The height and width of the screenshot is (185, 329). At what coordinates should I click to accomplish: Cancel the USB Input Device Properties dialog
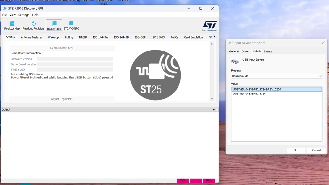pos(316,150)
